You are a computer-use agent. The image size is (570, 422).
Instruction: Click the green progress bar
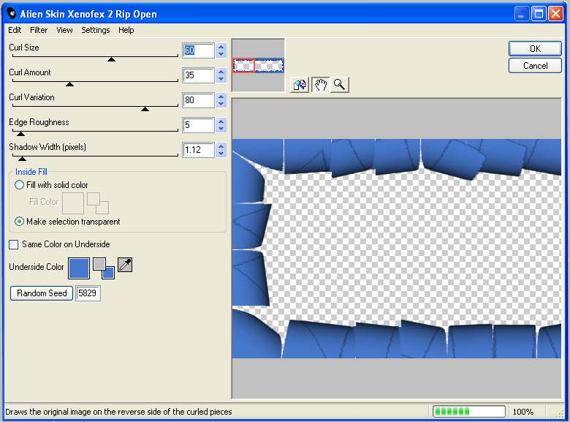coord(469,412)
